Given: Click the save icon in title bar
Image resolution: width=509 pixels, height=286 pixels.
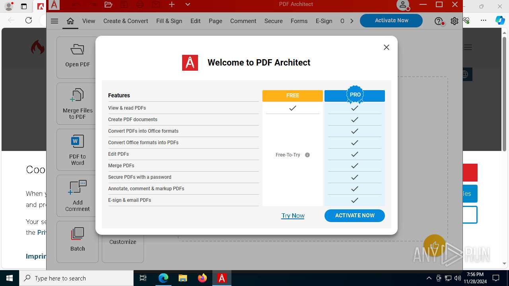Looking at the screenshot, I should click(124, 4).
